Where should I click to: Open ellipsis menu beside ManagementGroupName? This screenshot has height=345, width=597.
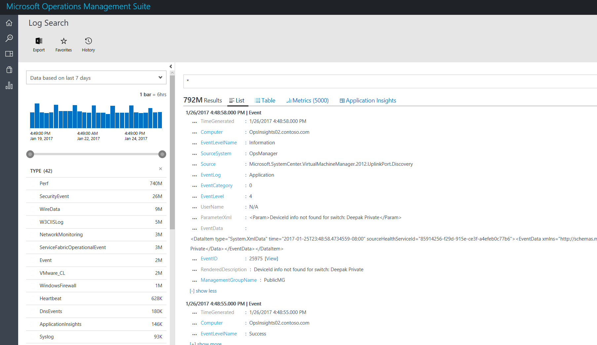point(195,281)
